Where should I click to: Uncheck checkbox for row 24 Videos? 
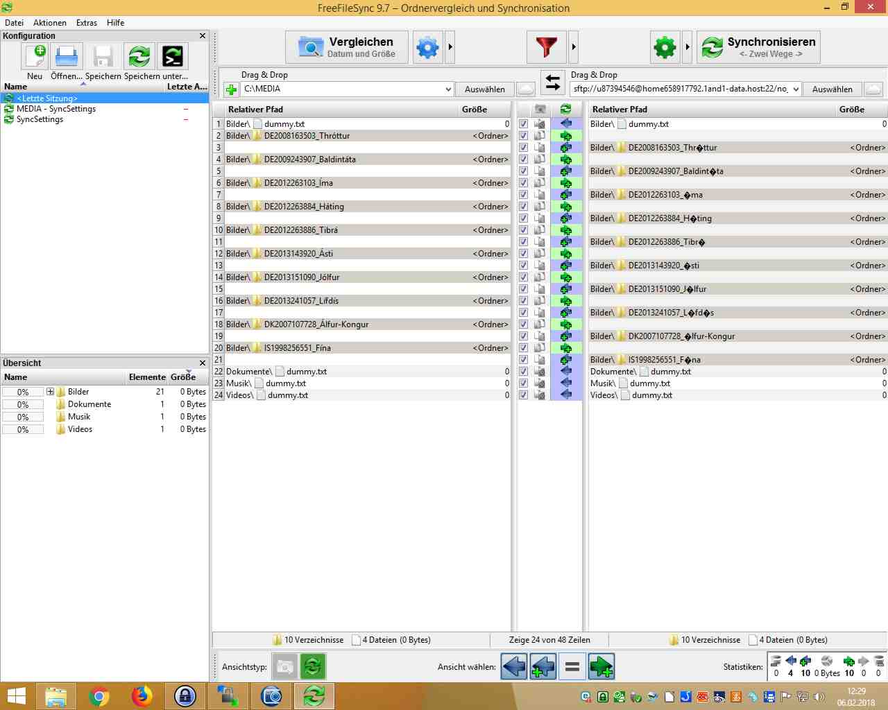pos(524,395)
